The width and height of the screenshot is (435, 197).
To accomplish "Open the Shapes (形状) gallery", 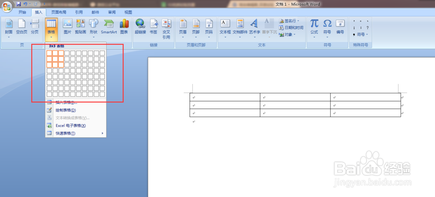I will click(x=94, y=29).
